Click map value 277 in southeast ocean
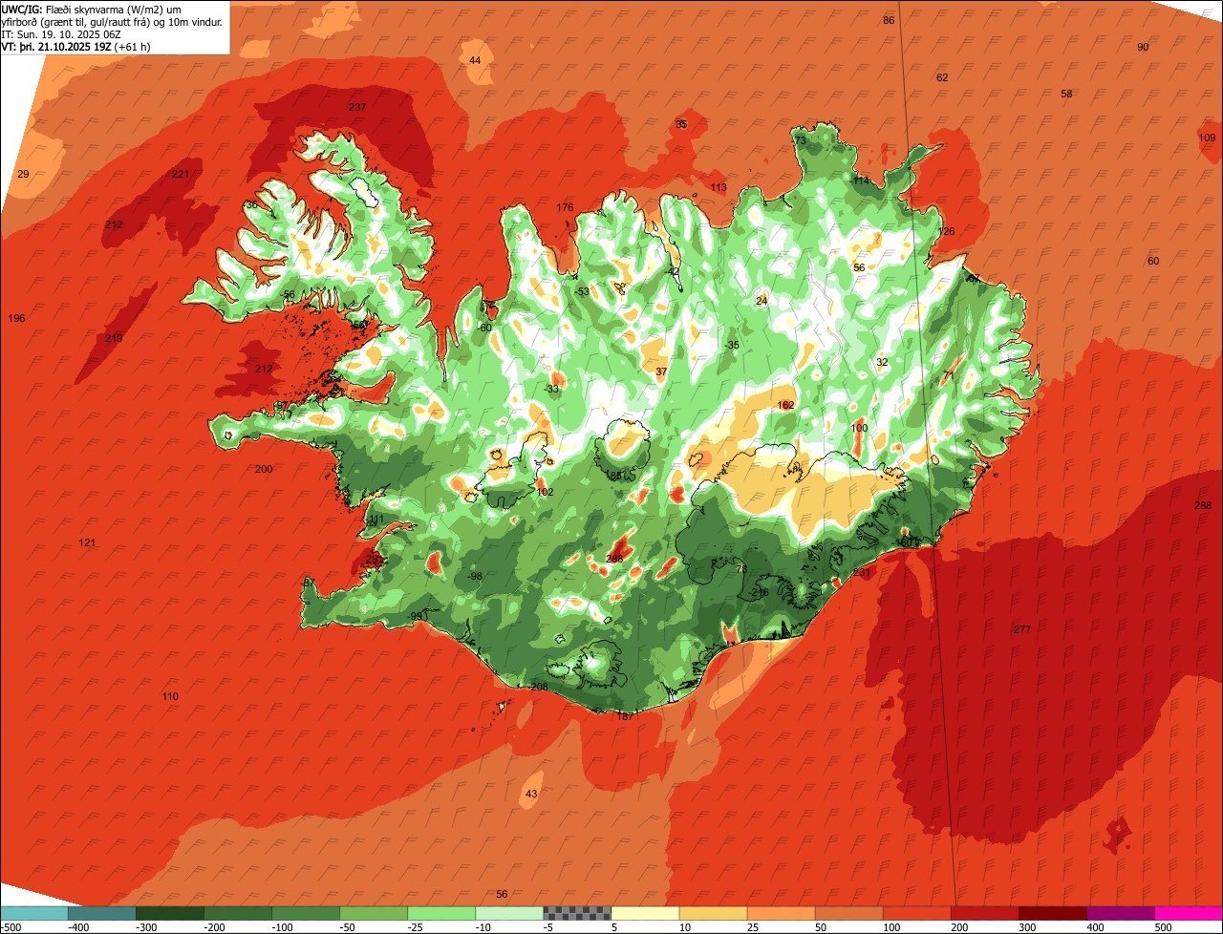 tap(1022, 629)
